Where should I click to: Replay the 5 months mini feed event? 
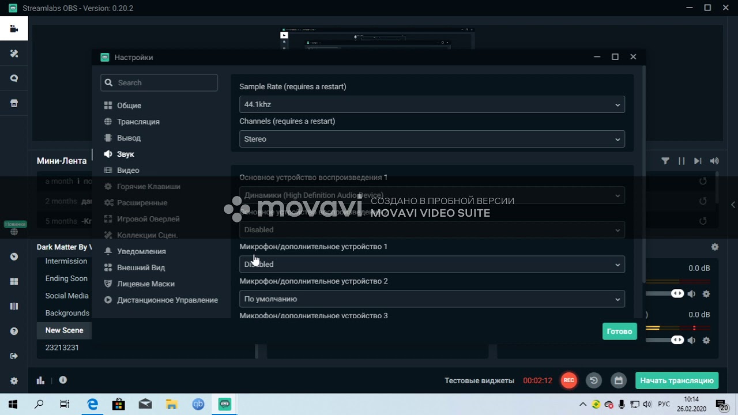tap(703, 221)
